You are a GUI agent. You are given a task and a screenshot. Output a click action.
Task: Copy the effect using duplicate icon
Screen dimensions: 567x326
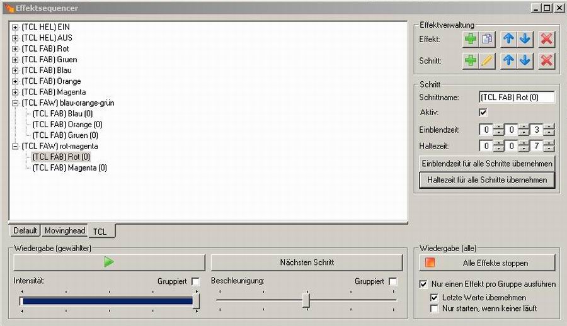click(487, 39)
